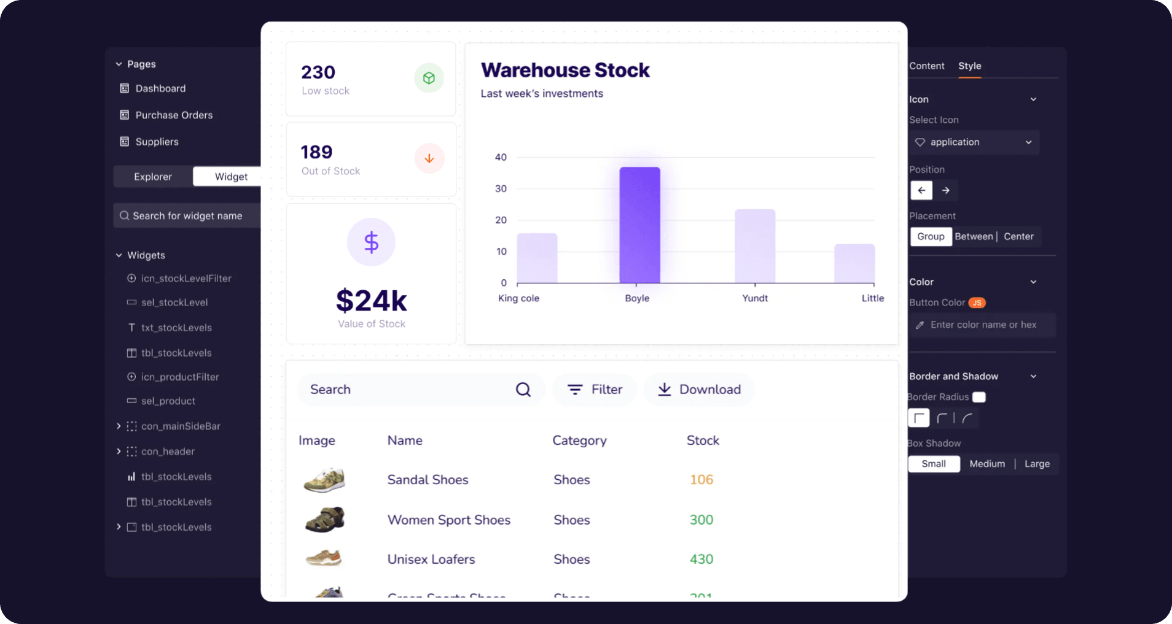Switch to the Content tab
Screen dimensions: 1172x624
point(926,66)
